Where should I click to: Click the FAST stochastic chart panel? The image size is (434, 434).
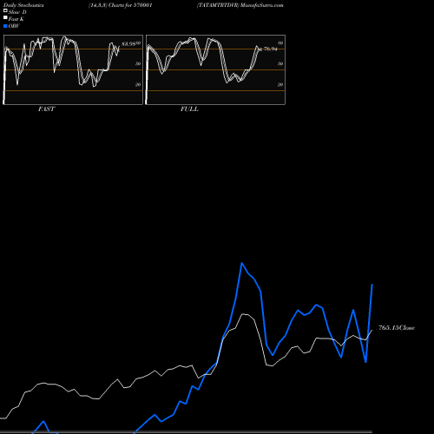tap(73, 69)
